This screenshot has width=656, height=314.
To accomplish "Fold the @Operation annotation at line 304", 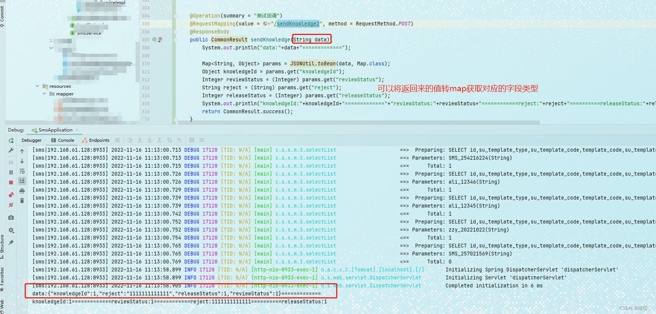I will [175, 16].
